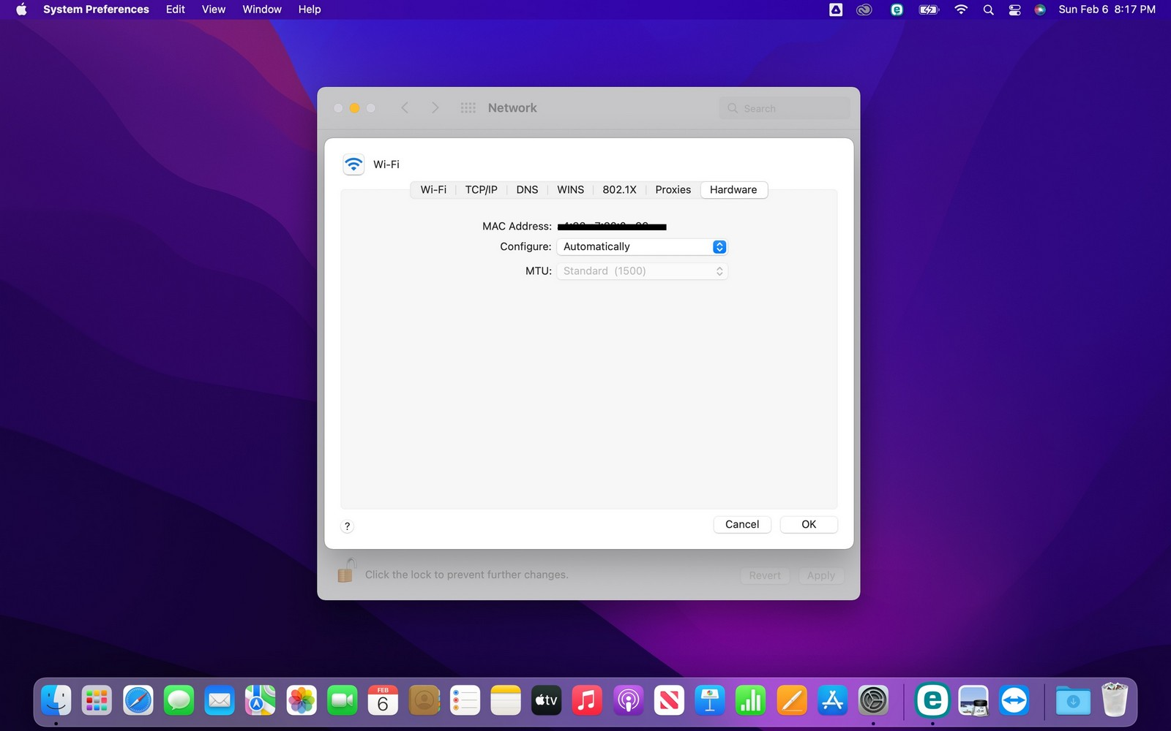
Task: Select the WINS tab
Action: click(570, 190)
